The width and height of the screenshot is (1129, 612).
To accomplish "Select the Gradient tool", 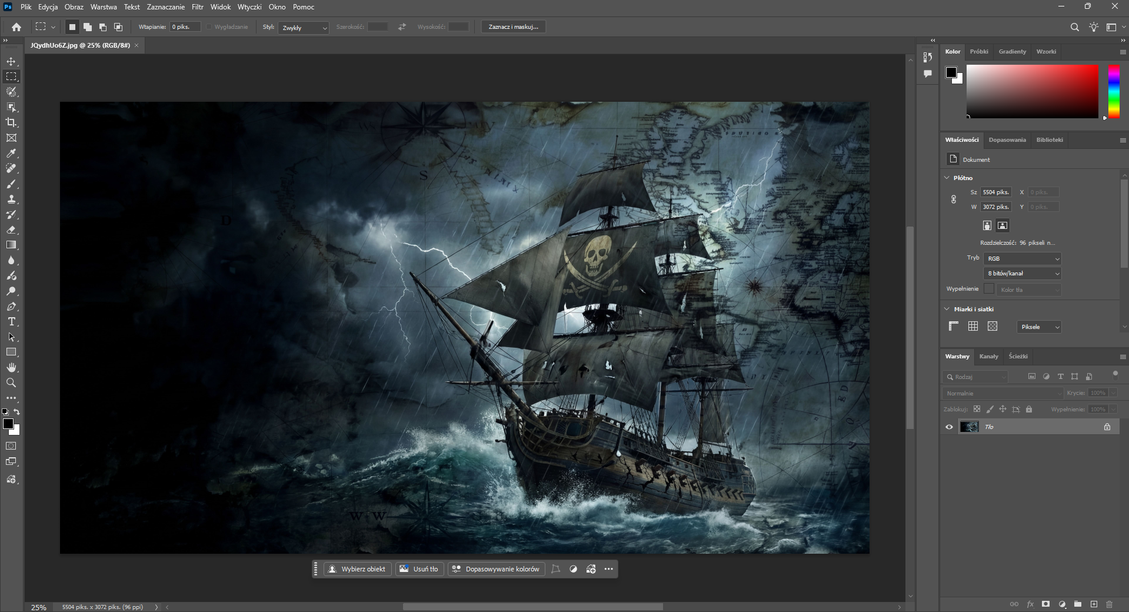I will (11, 245).
